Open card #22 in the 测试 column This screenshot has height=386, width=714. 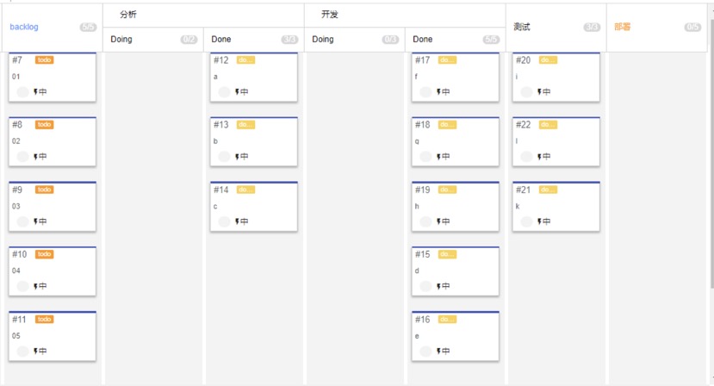click(x=556, y=141)
